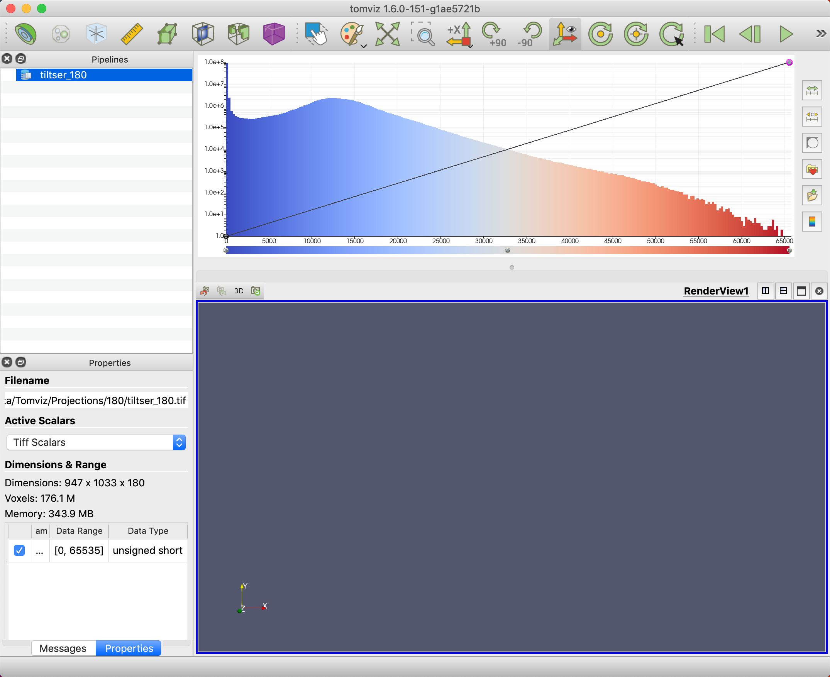Switch to the Properties tab
The image size is (830, 677).
tap(129, 648)
